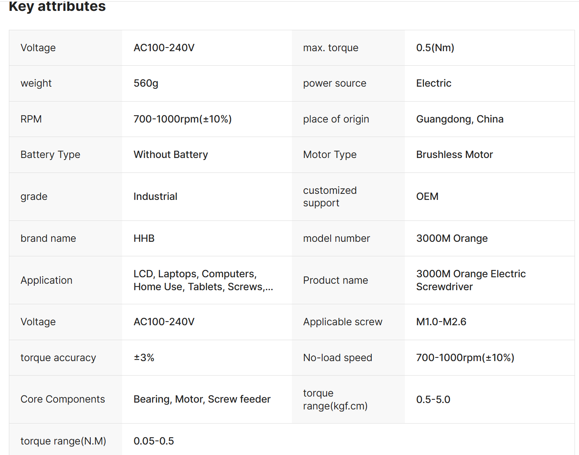Click the customized support label
Screen dimensions: 579x455
[330, 196]
